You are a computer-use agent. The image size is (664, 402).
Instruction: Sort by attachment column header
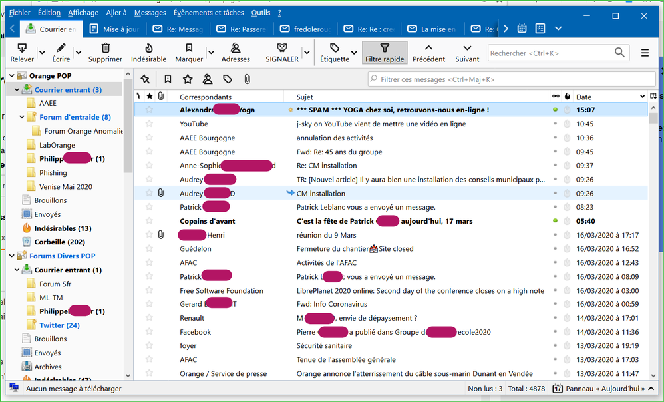point(161,96)
